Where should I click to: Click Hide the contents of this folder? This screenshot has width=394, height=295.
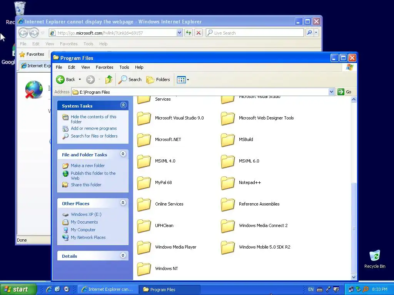click(x=93, y=119)
